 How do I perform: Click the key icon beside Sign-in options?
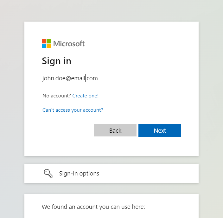click(48, 173)
